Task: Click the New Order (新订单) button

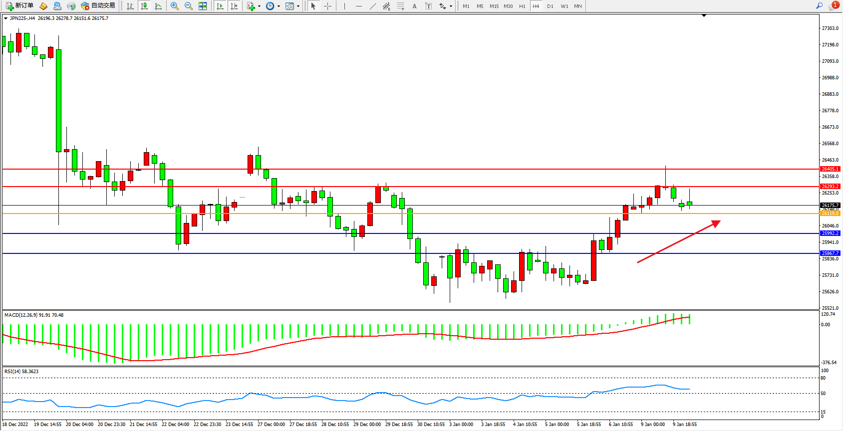Action: [x=20, y=6]
